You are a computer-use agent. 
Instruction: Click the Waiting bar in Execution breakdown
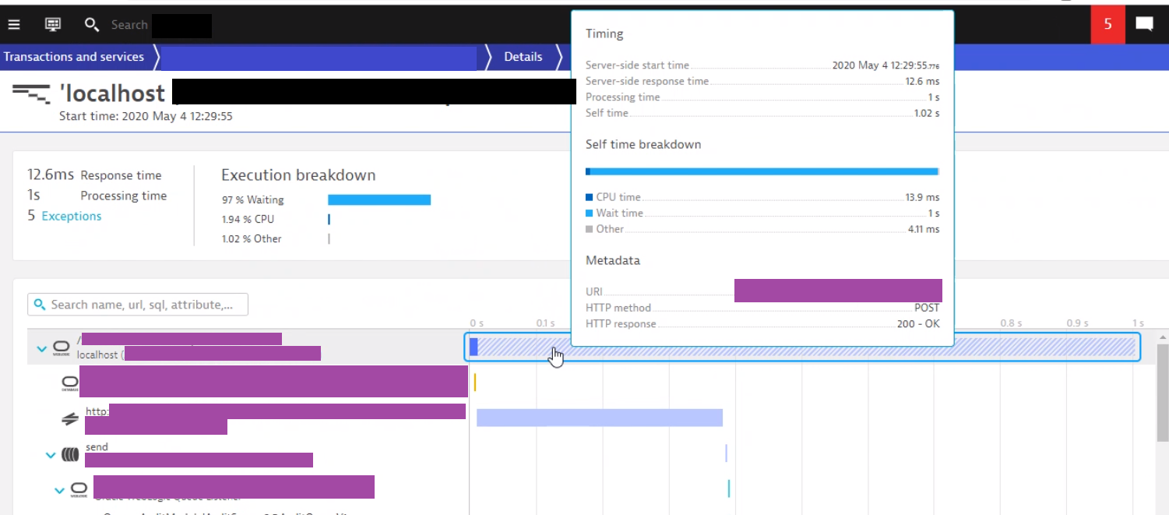click(379, 200)
